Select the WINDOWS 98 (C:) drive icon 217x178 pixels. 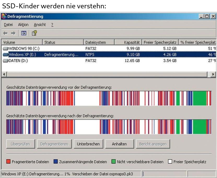coord(5,48)
